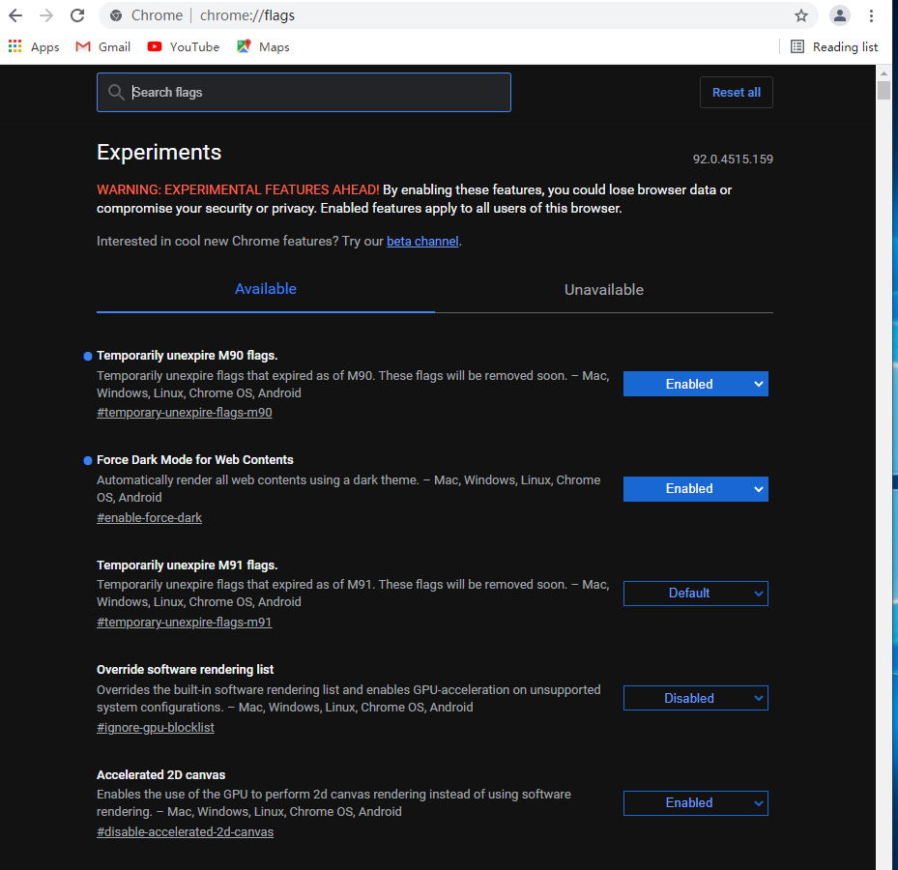
Task: Open the Reading list panel
Action: [834, 47]
